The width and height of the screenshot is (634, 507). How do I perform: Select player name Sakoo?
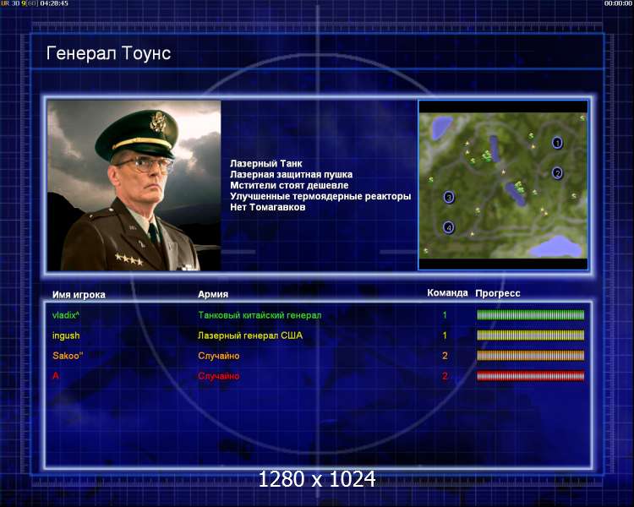tap(68, 356)
